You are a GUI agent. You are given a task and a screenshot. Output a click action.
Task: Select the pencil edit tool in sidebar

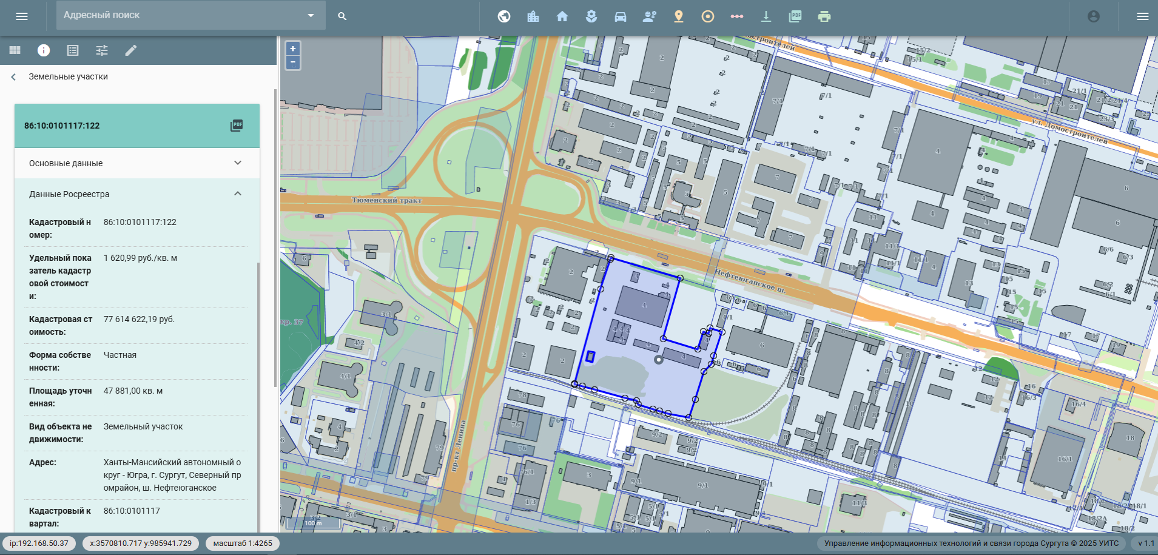pyautogui.click(x=131, y=50)
